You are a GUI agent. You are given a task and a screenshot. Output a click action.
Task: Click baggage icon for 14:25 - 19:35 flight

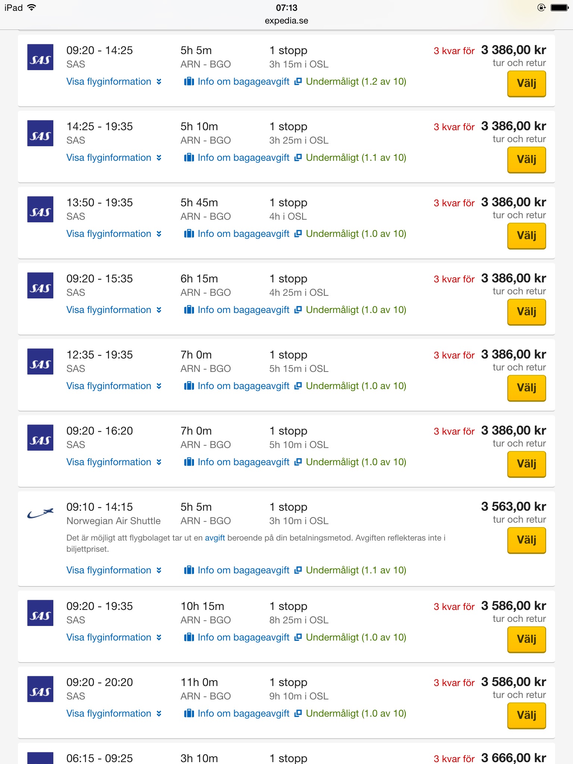pos(189,157)
